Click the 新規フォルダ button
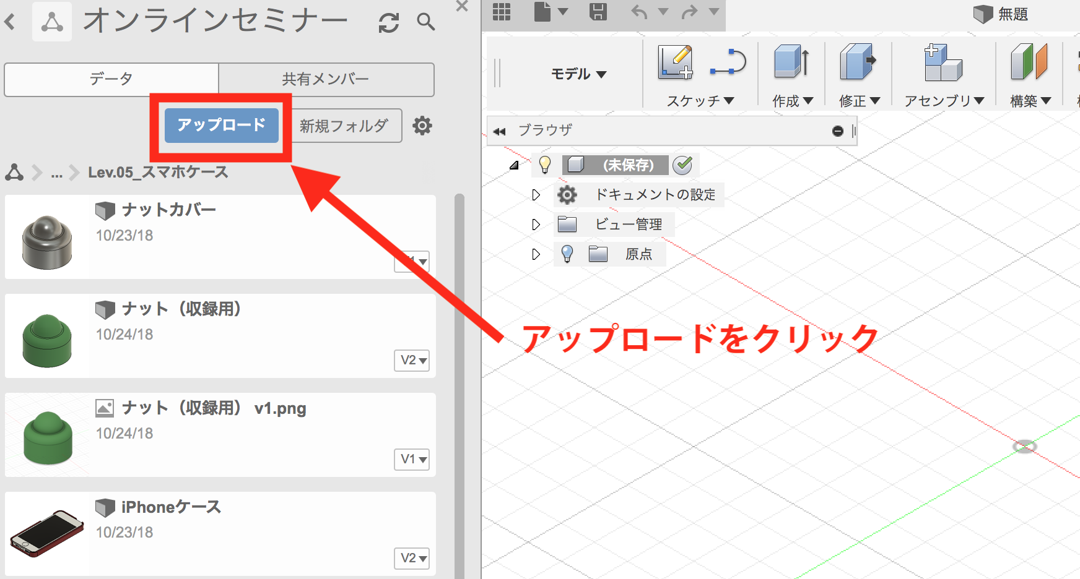The image size is (1080, 579). click(344, 126)
